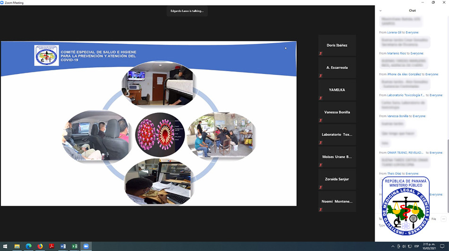This screenshot has width=449, height=251.
Task: Open Adobe Acrobat from the taskbar
Action: [x=51, y=246]
